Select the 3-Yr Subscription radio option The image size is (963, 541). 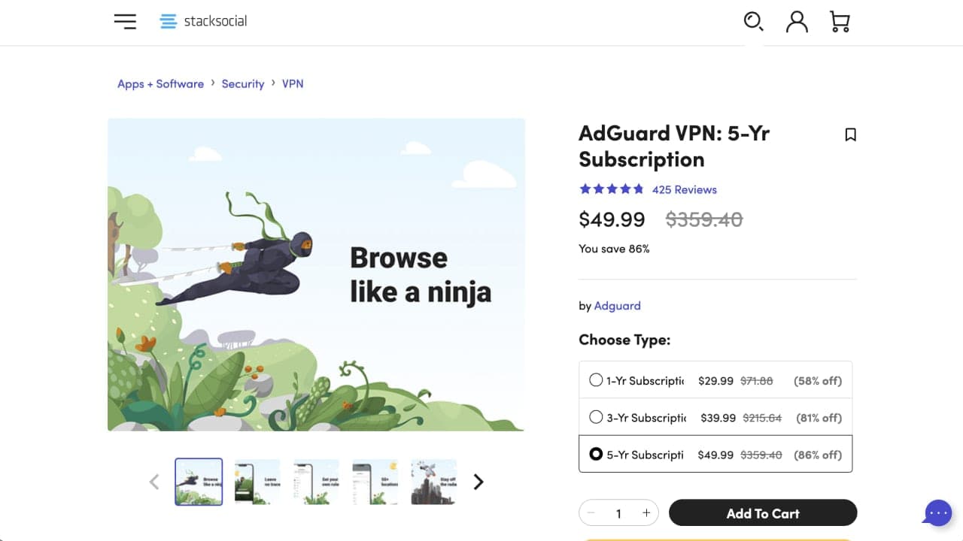(596, 417)
